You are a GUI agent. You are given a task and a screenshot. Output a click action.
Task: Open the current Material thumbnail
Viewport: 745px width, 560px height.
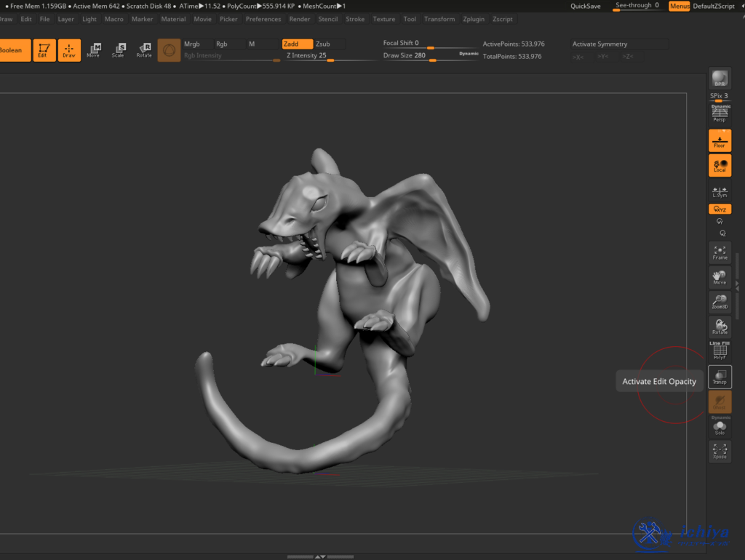pos(169,49)
